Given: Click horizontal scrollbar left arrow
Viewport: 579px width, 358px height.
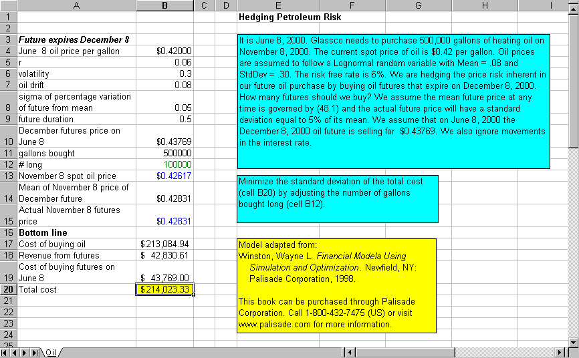Looking at the screenshot, I should [x=350, y=353].
